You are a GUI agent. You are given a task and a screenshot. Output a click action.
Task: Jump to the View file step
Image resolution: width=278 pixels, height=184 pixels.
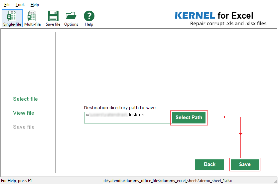(x=24, y=113)
